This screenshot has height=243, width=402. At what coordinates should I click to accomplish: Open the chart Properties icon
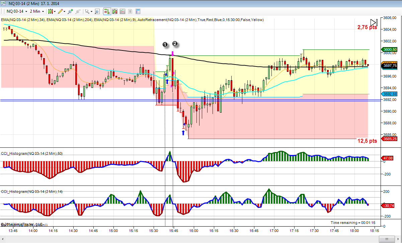tap(138, 11)
